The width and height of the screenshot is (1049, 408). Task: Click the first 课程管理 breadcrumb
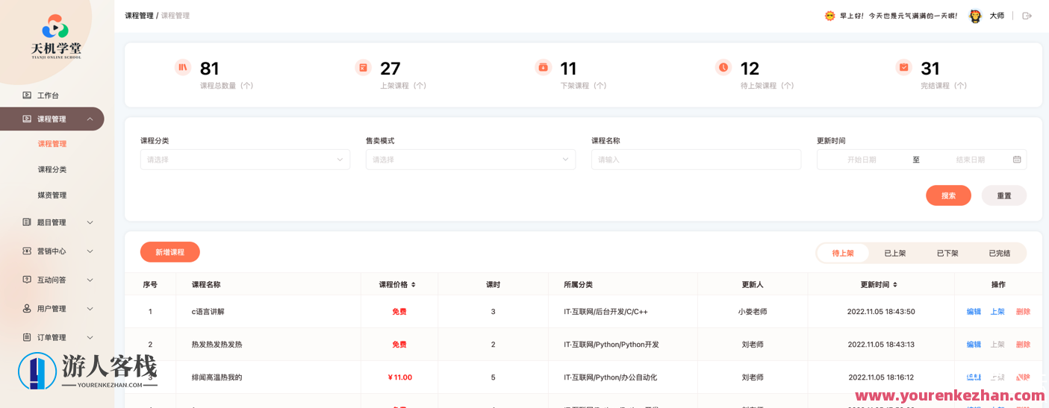click(139, 16)
